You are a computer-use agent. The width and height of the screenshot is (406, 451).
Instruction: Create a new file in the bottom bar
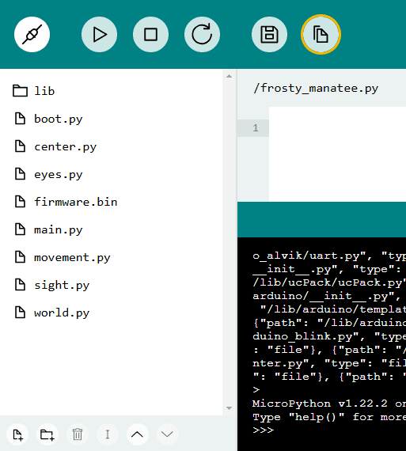[18, 434]
